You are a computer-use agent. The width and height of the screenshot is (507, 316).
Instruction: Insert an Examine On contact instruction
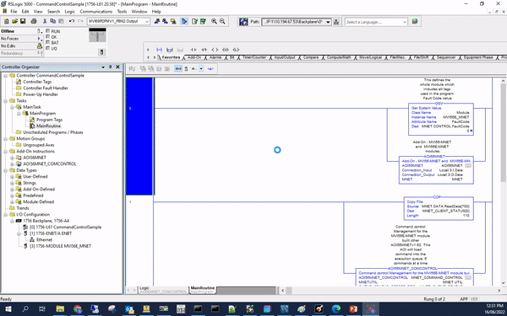tap(194, 50)
